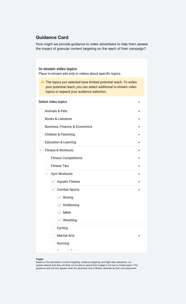
Task: Uncheck the MMA checkbox
Action: click(x=59, y=213)
